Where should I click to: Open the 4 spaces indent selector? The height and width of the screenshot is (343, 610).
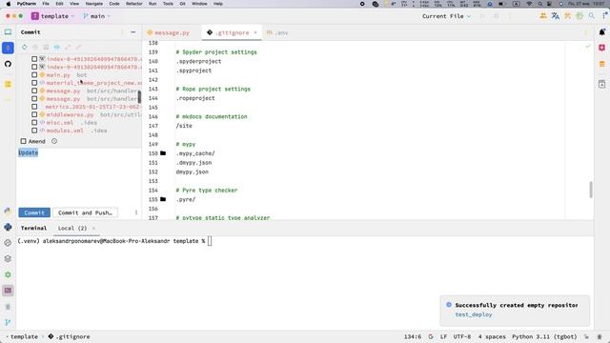[x=492, y=336]
